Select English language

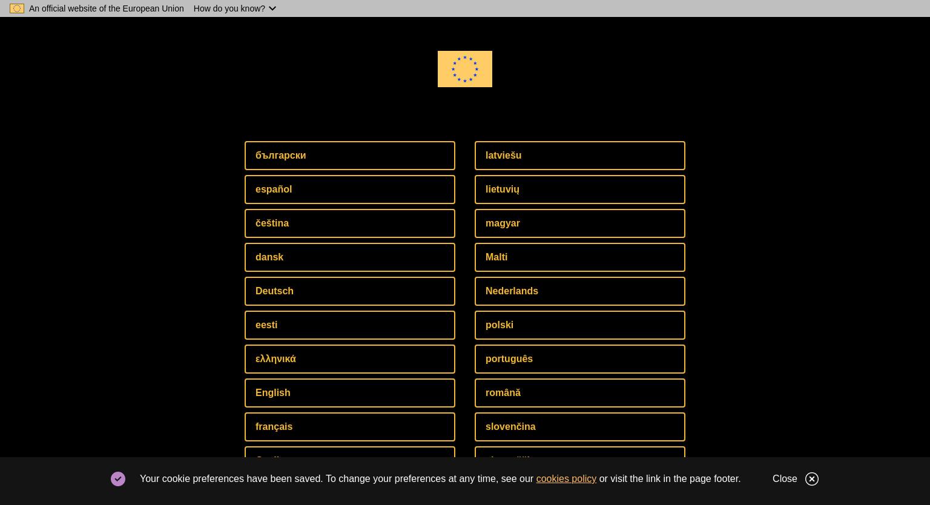pyautogui.click(x=350, y=393)
